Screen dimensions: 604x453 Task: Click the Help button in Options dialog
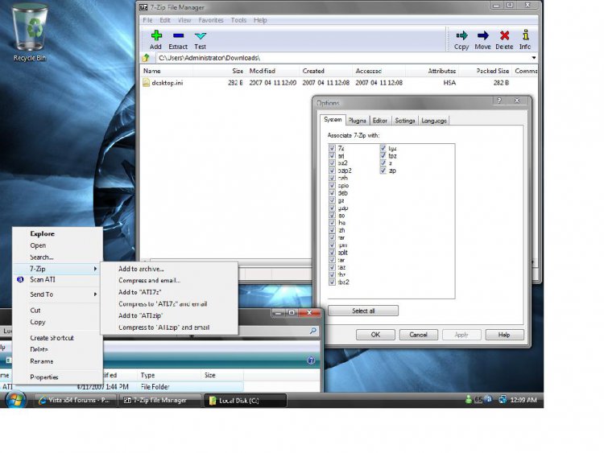pyautogui.click(x=504, y=335)
